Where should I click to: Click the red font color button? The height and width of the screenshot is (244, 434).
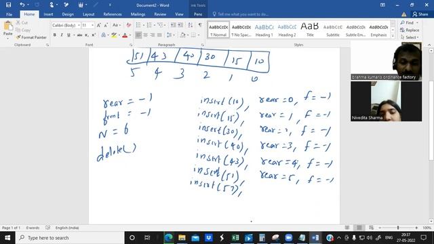(125, 35)
